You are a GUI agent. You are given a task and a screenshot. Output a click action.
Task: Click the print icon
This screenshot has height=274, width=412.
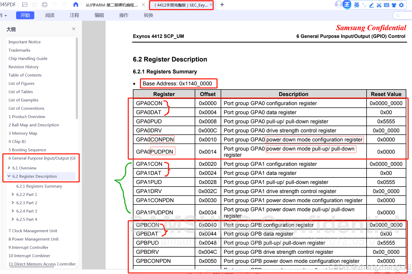(x=45, y=5)
